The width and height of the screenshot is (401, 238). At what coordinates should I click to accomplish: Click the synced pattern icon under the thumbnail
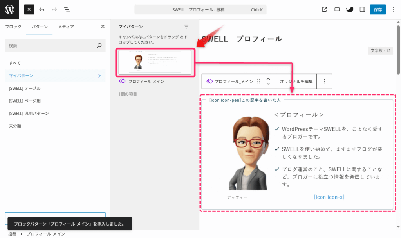122,81
